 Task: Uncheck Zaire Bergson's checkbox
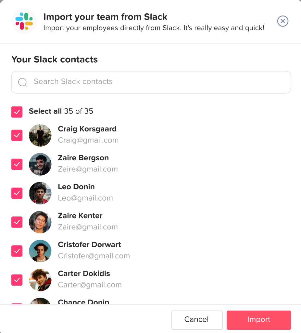click(x=17, y=164)
